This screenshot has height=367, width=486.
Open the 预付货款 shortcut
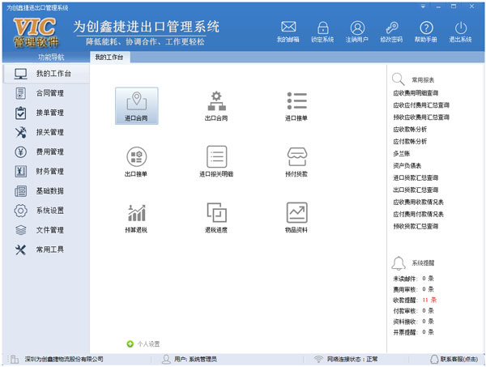click(x=296, y=162)
